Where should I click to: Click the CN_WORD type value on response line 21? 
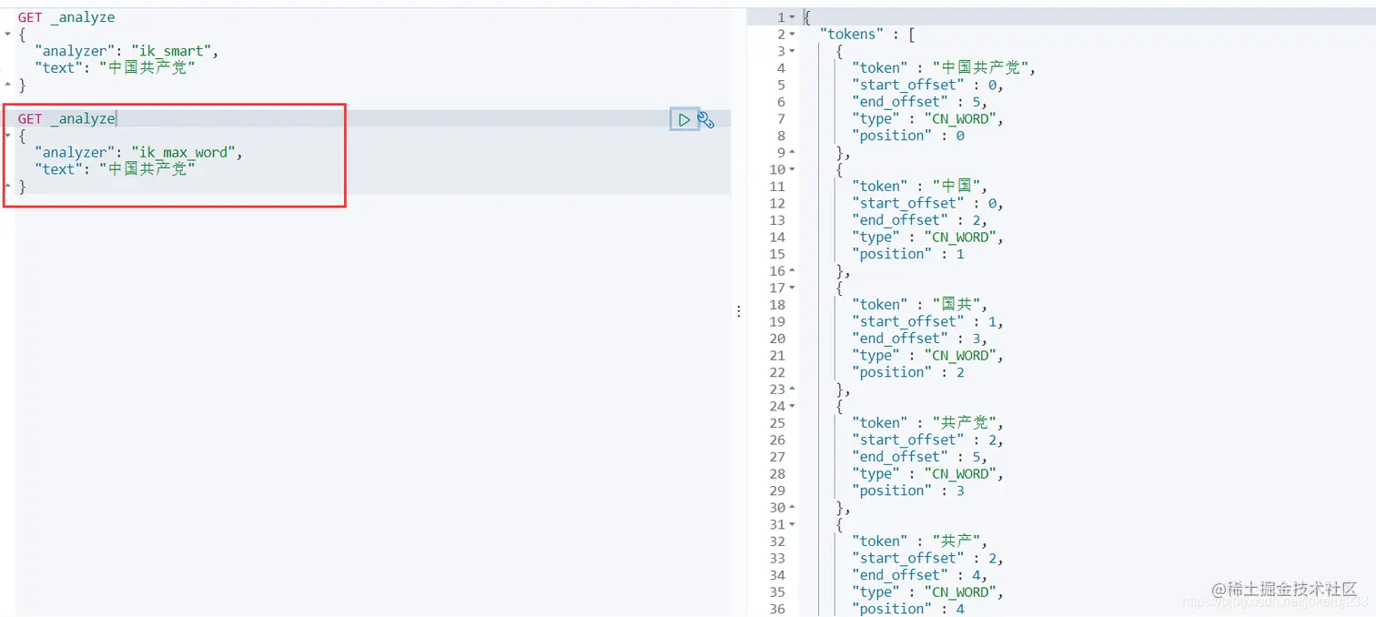pyautogui.click(x=959, y=356)
